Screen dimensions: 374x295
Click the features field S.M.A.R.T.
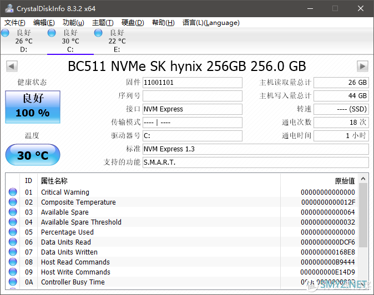coord(256,162)
